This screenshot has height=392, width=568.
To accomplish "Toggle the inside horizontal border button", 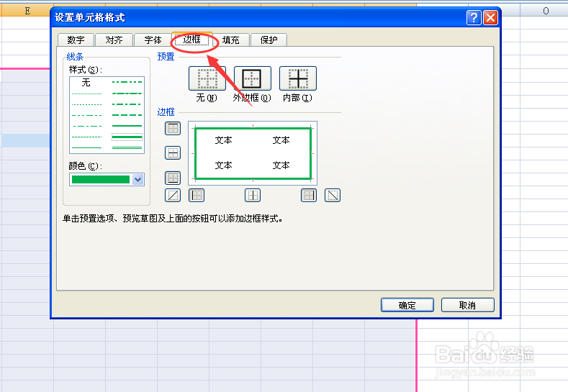I will click(x=173, y=152).
